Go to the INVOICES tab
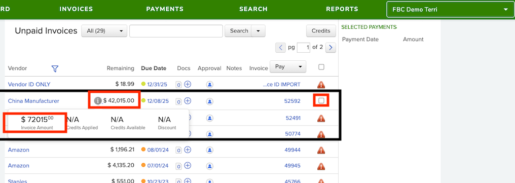 (x=76, y=9)
